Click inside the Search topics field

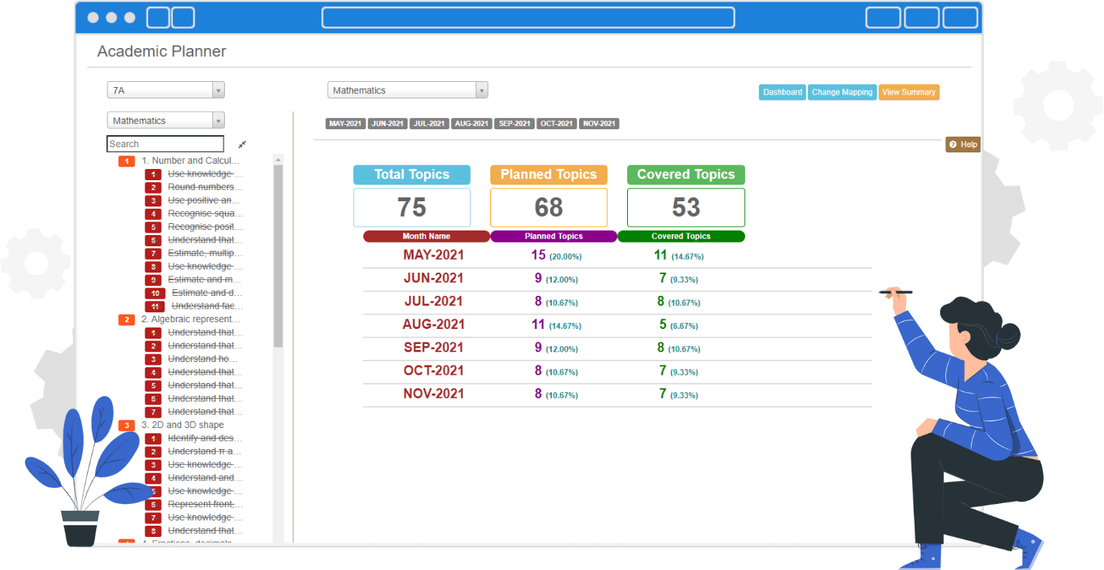click(165, 143)
